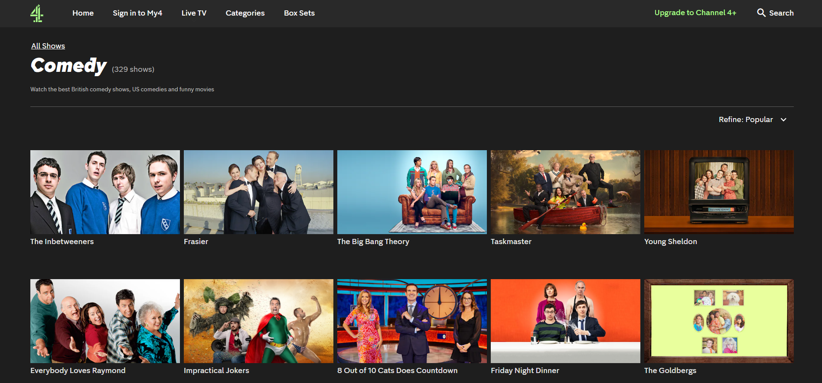Go to Box Sets
The image size is (822, 383).
click(x=299, y=13)
